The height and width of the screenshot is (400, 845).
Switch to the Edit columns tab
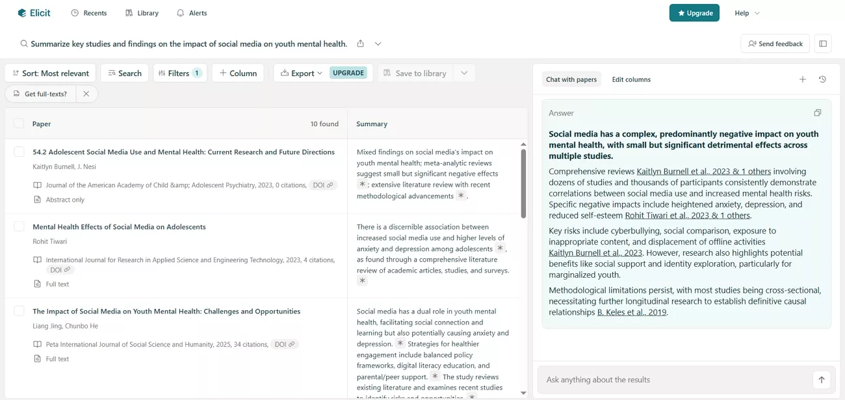pyautogui.click(x=630, y=79)
